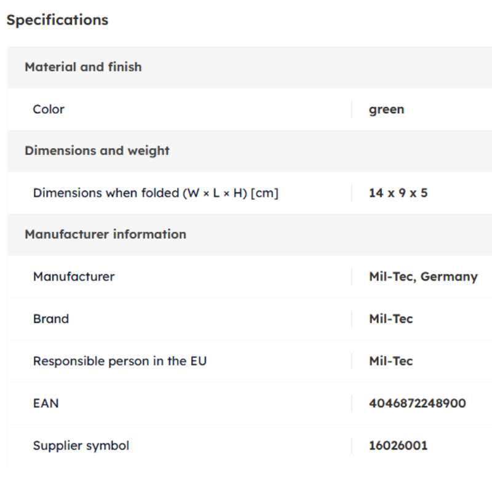Click the Manufacturer information section header
This screenshot has width=492, height=492.
[x=105, y=234]
